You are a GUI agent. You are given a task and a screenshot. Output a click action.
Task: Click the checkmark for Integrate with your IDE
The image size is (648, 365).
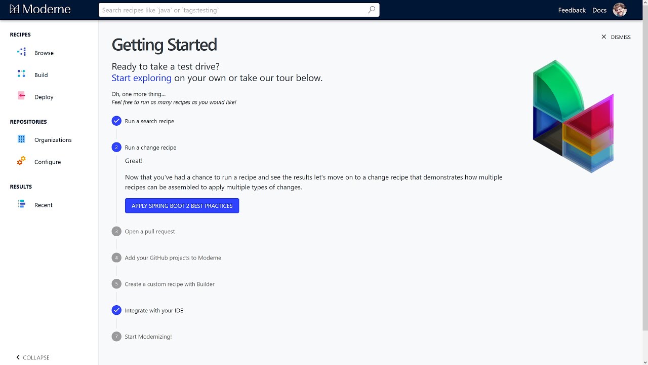click(x=116, y=310)
